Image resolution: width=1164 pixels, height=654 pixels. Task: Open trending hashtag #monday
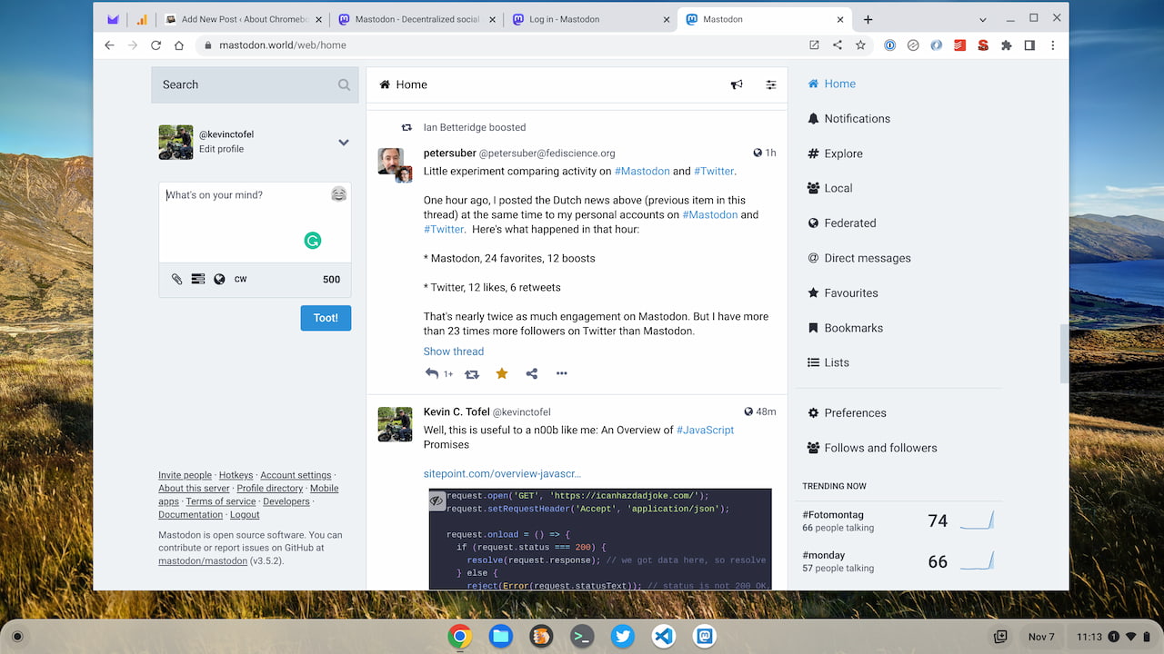click(x=824, y=555)
